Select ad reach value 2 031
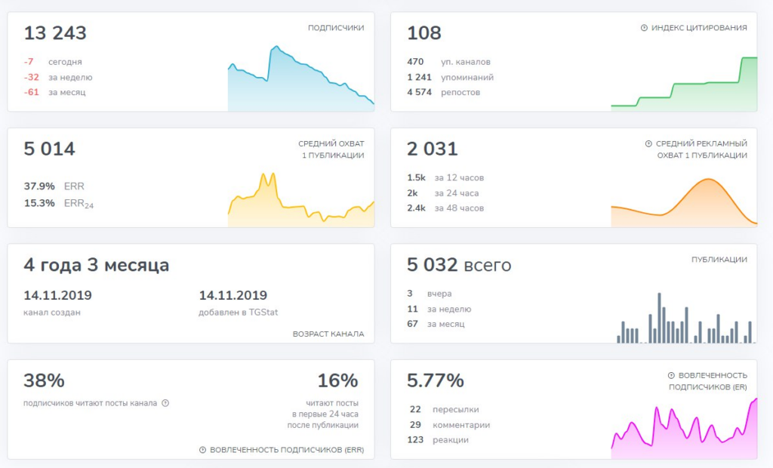The image size is (773, 468). [433, 149]
